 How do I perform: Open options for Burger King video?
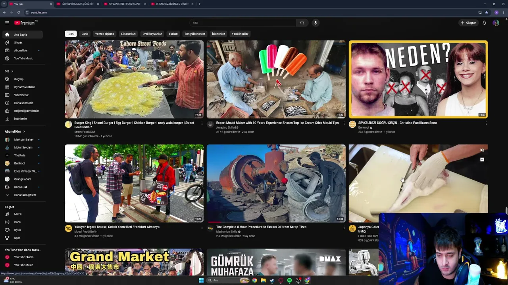202,123
